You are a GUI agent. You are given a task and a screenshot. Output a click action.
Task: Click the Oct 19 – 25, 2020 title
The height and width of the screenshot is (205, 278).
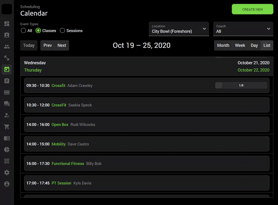[x=141, y=45]
